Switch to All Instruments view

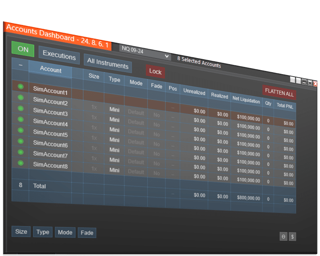[107, 65]
